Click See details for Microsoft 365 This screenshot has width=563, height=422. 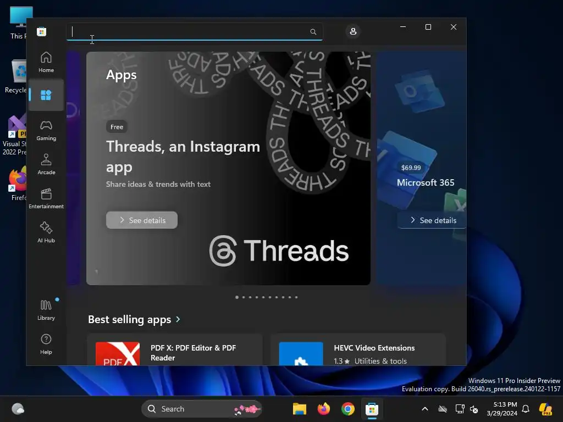(x=432, y=220)
